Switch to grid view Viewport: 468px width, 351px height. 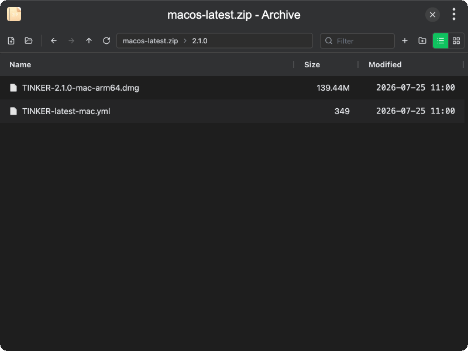(x=456, y=40)
